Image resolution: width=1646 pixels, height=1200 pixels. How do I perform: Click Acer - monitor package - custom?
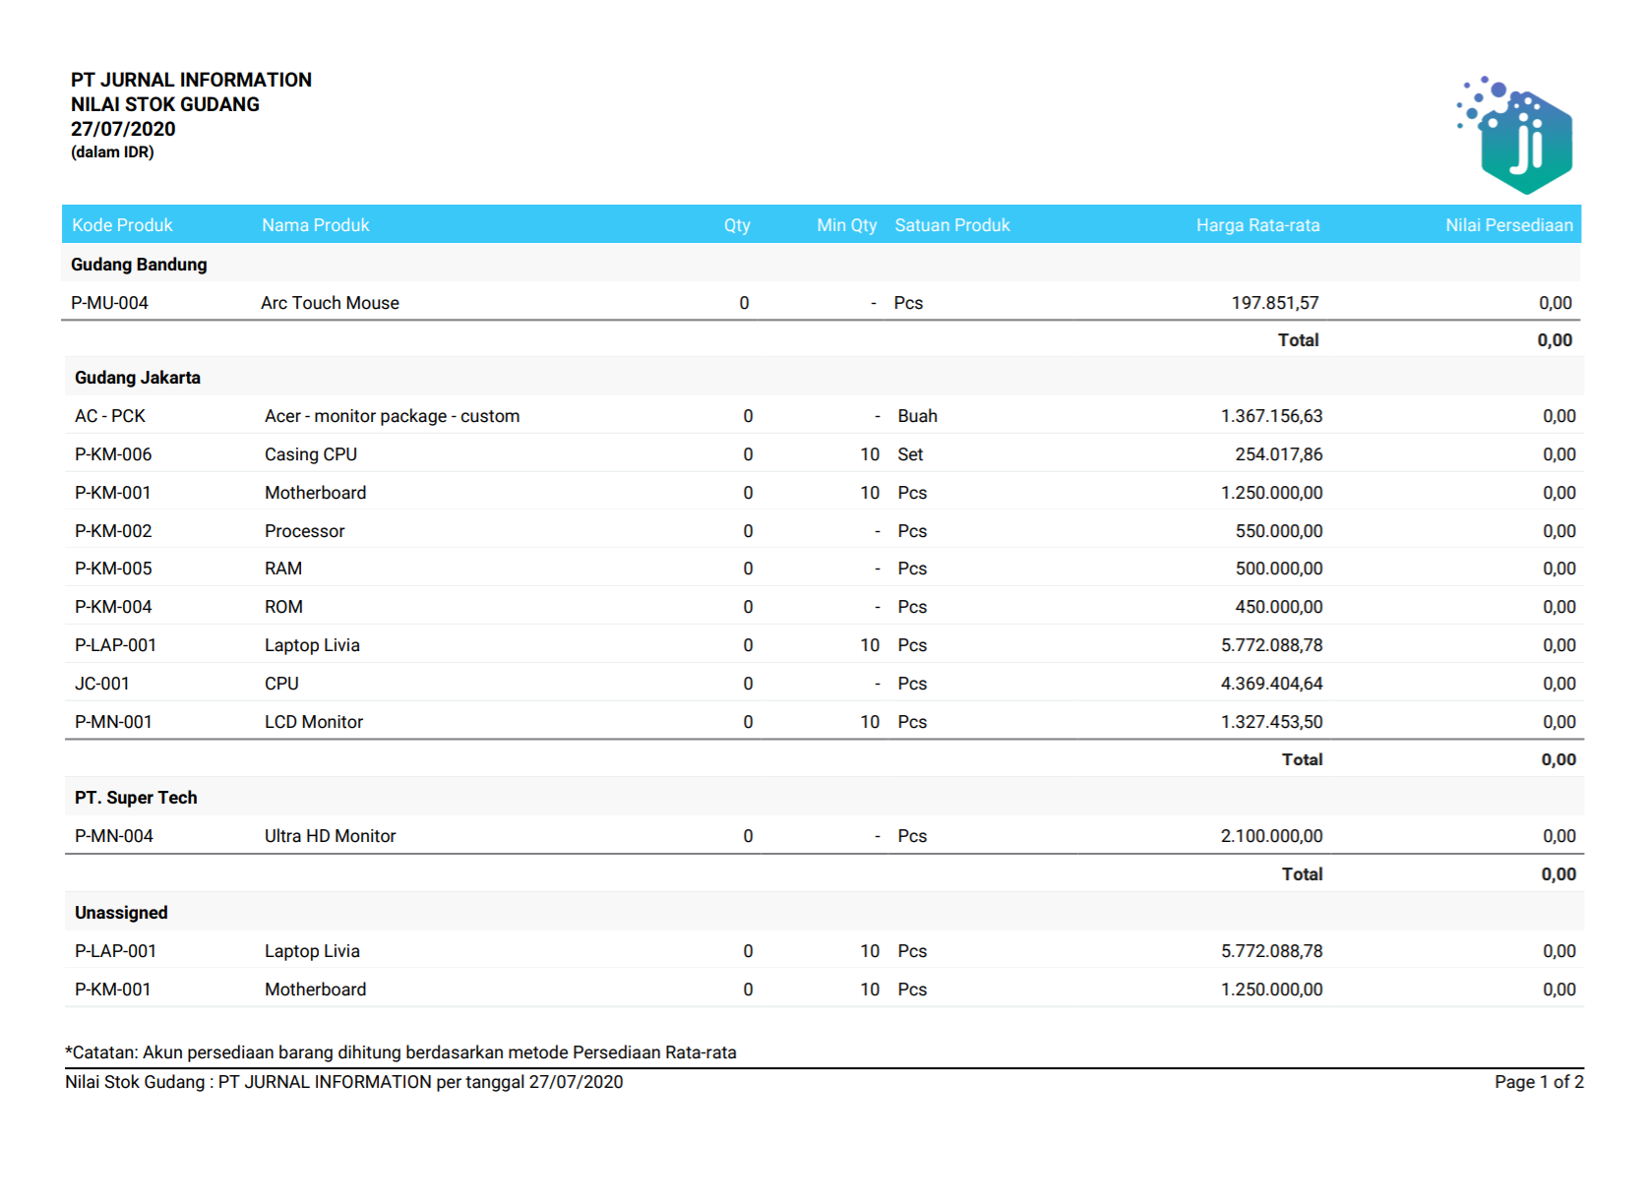tap(392, 416)
